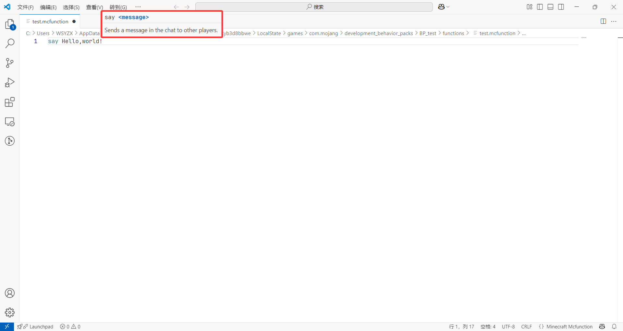Toggle the bottom panel layout button

(550, 7)
